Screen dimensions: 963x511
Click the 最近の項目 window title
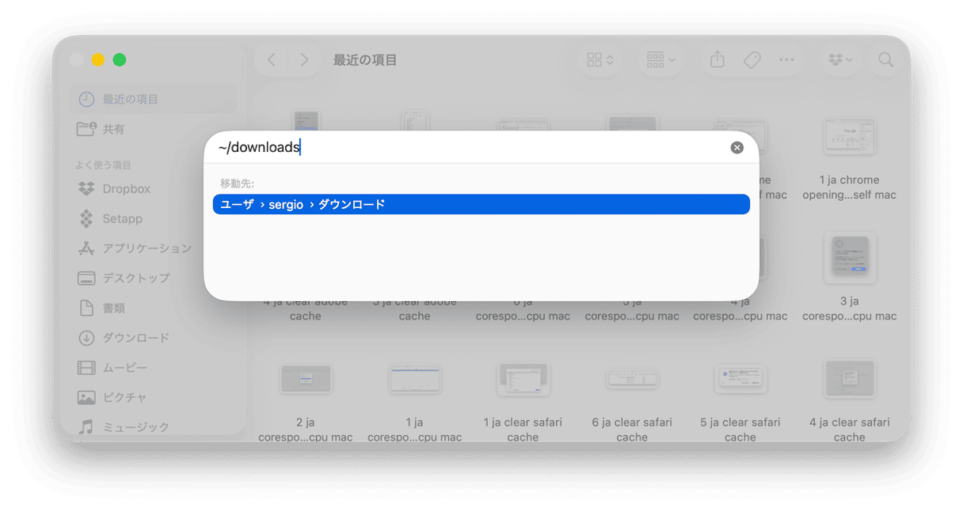(365, 60)
